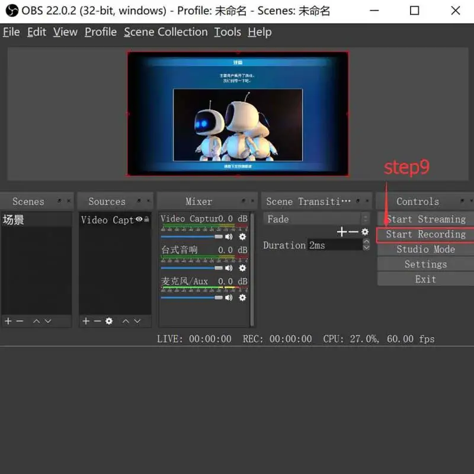
Task: Enable Studio Mode
Action: tap(425, 249)
